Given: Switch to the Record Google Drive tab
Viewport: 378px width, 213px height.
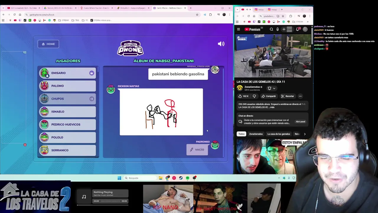Looking at the screenshot, I should pyautogui.click(x=60, y=8).
